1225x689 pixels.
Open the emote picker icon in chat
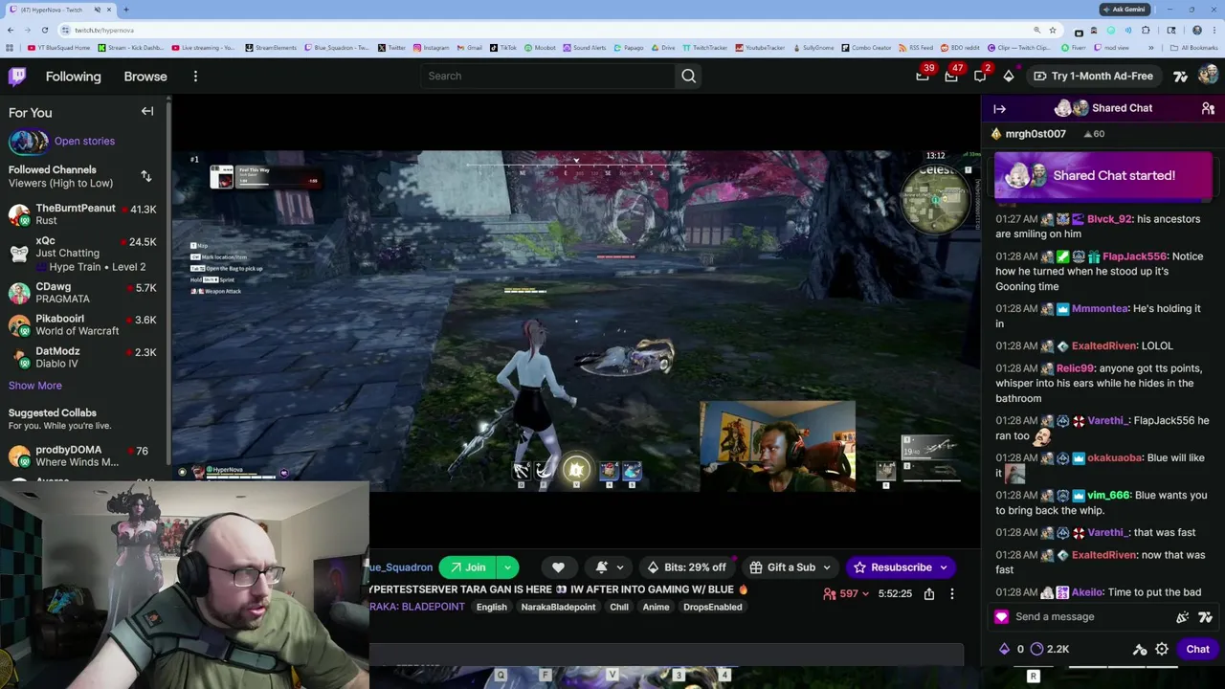[1183, 617]
